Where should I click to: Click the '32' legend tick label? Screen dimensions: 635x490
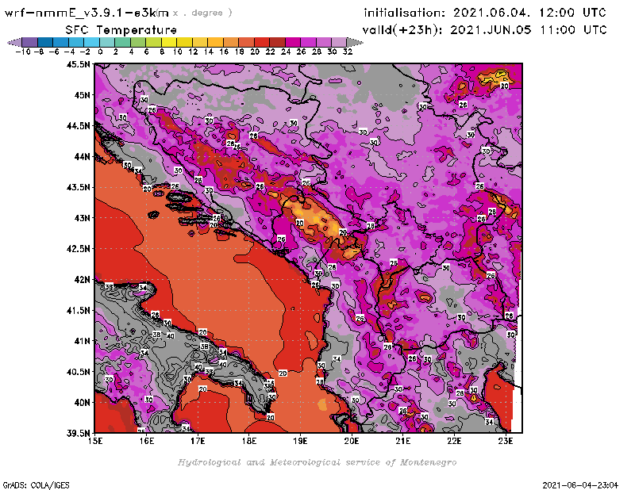pos(348,52)
